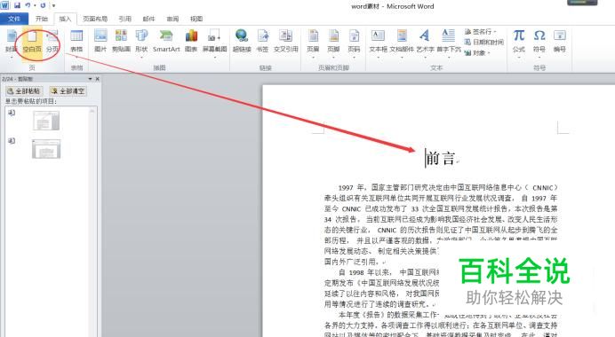Viewport: 615px width, 337px height.
Task: Open the undo history dropdown arrow
Action: [35, 6]
